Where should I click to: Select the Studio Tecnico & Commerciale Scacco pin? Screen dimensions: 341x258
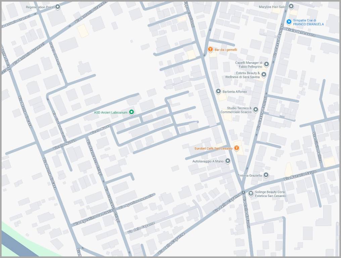pyautogui.click(x=255, y=110)
